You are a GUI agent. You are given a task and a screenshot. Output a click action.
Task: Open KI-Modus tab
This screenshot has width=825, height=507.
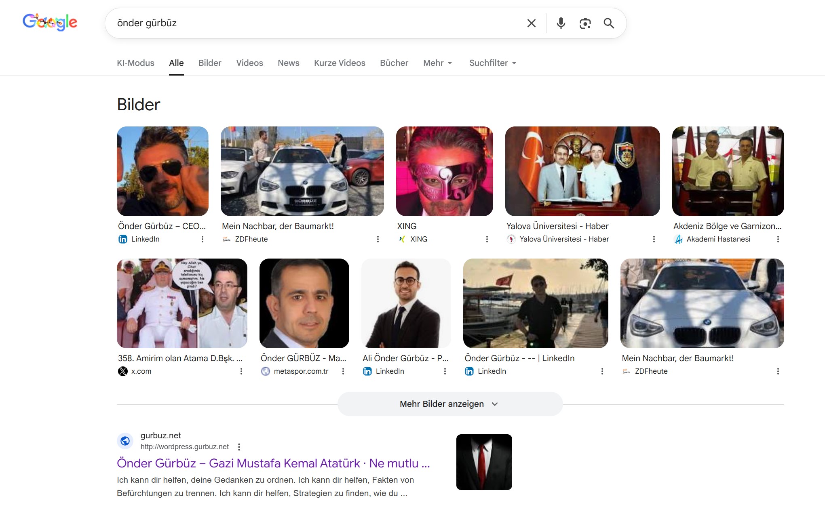point(135,63)
